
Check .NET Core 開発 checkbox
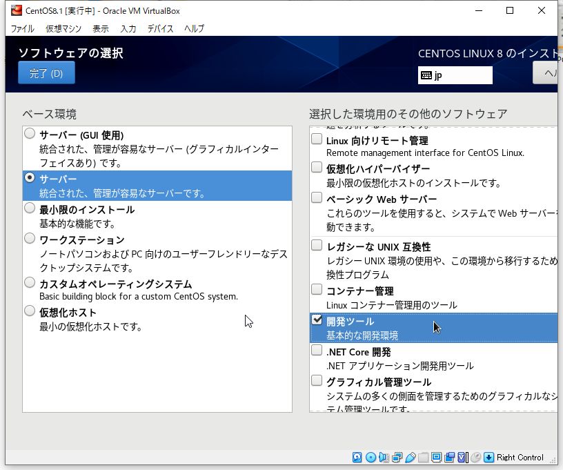point(317,350)
